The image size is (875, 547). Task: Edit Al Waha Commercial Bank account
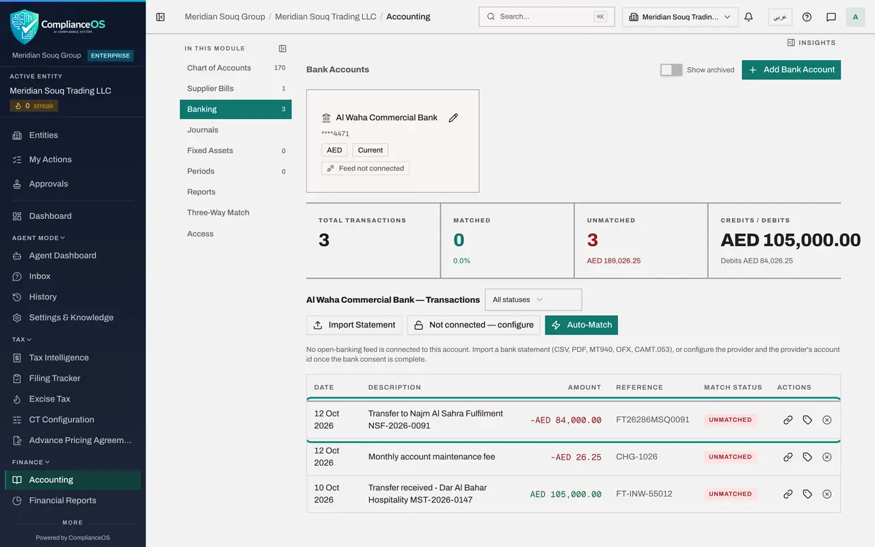point(453,118)
